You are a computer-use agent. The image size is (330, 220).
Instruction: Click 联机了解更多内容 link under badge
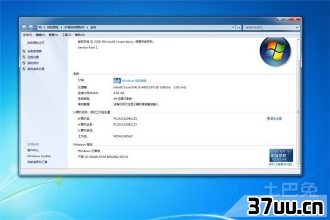point(281,164)
